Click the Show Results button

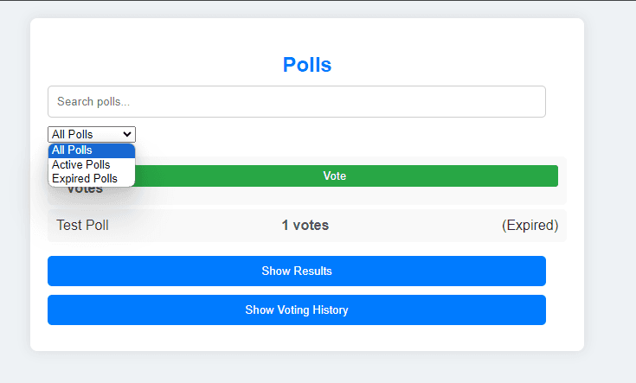click(x=296, y=271)
